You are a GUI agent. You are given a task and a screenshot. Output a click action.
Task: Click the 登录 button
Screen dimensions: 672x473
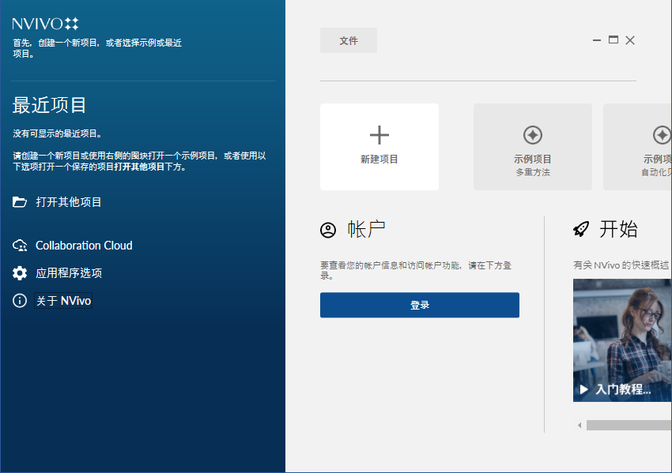tap(420, 306)
